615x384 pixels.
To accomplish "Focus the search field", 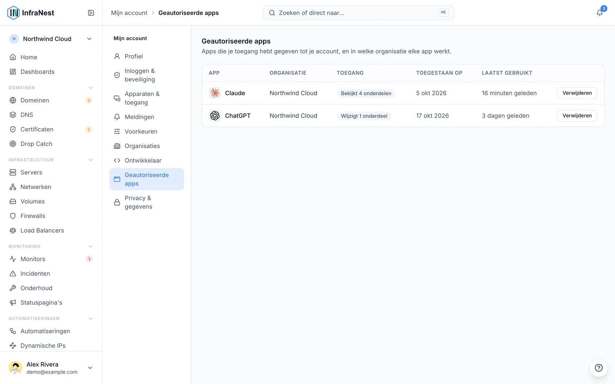I will point(359,13).
